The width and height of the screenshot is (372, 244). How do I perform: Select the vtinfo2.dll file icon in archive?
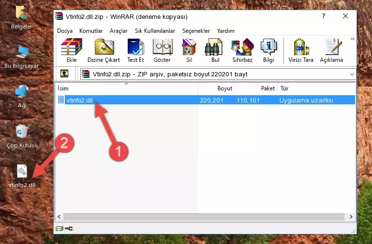coord(61,100)
